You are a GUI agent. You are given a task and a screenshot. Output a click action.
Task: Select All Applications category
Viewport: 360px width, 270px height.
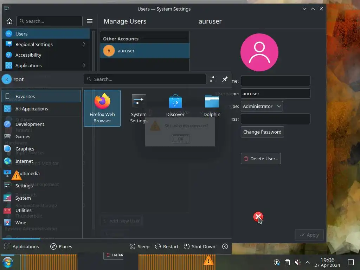coord(41,109)
